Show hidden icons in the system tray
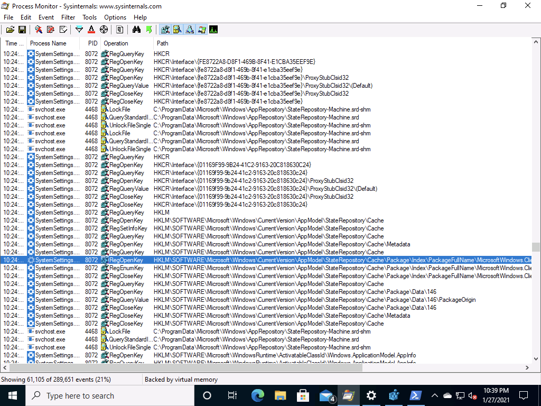The image size is (541, 406). [x=435, y=395]
